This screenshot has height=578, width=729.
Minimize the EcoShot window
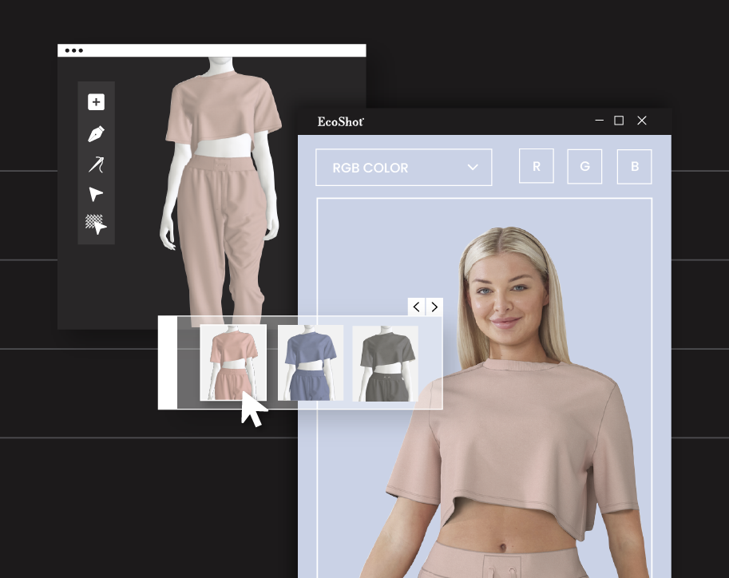click(x=600, y=121)
